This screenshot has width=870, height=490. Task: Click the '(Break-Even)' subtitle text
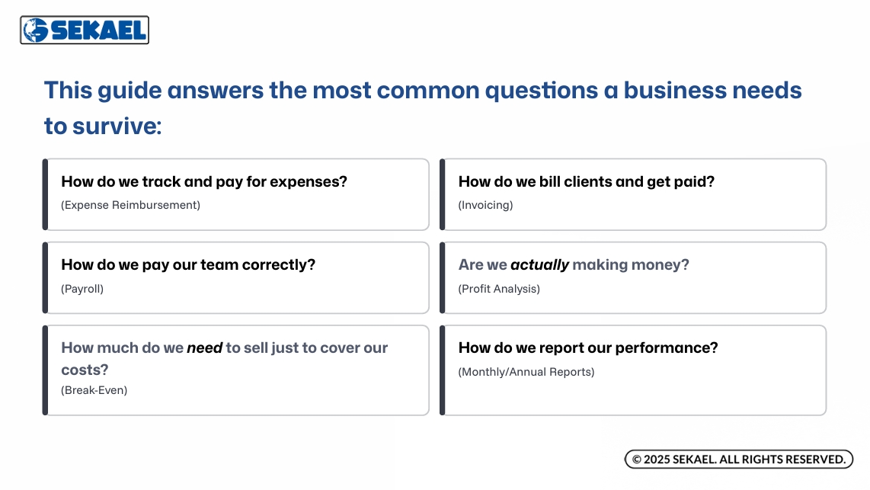tap(94, 390)
